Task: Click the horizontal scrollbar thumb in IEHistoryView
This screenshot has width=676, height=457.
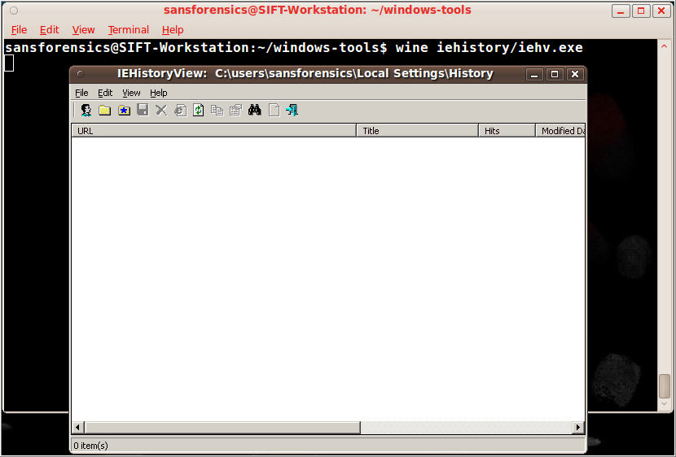Action: tap(222, 427)
